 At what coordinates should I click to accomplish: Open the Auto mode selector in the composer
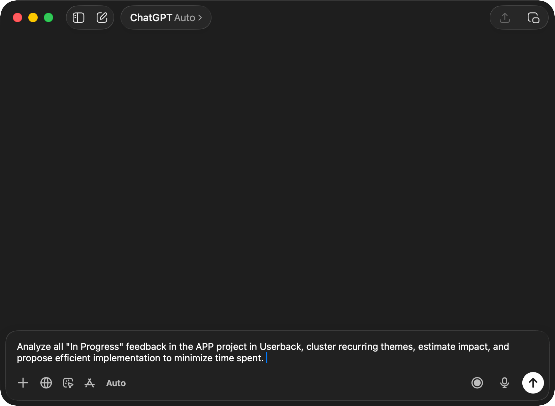coord(116,383)
